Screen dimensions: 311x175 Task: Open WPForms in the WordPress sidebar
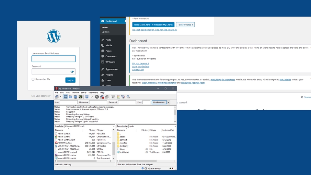pyautogui.click(x=110, y=62)
